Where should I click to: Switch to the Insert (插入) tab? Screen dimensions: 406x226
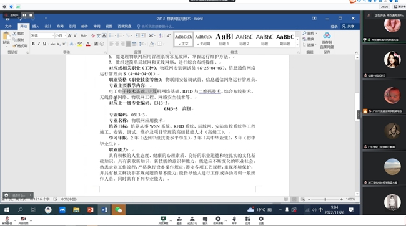(x=36, y=26)
